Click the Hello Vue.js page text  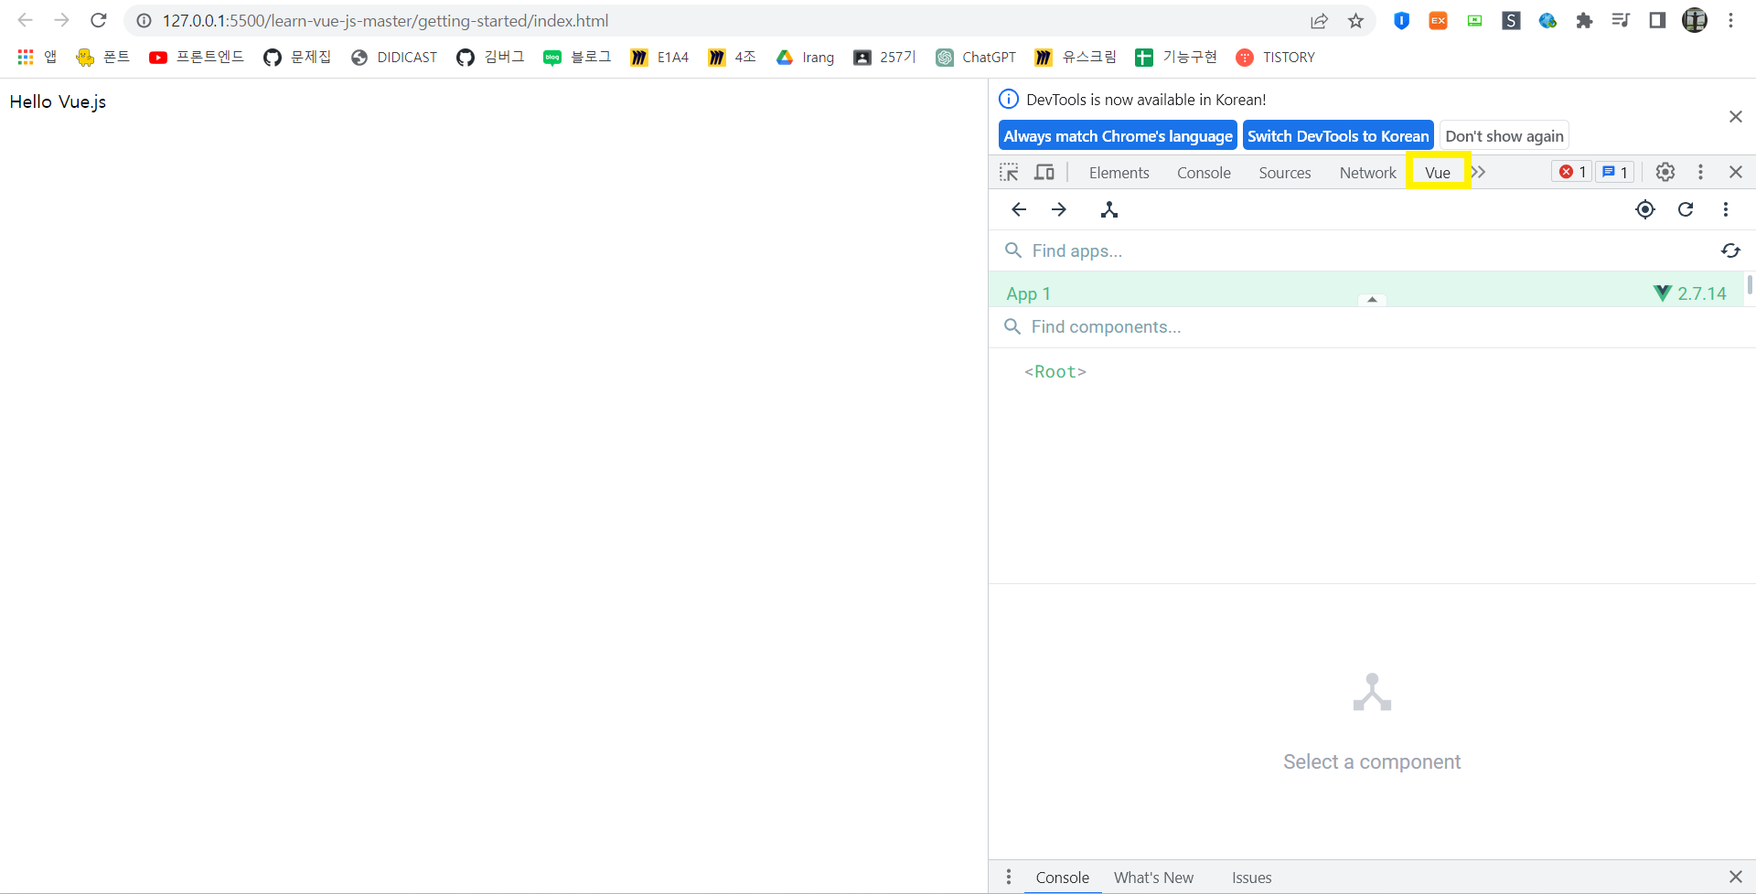pyautogui.click(x=58, y=101)
